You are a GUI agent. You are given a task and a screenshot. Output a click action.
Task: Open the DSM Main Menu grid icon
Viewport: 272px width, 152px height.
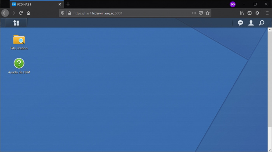pos(16,23)
